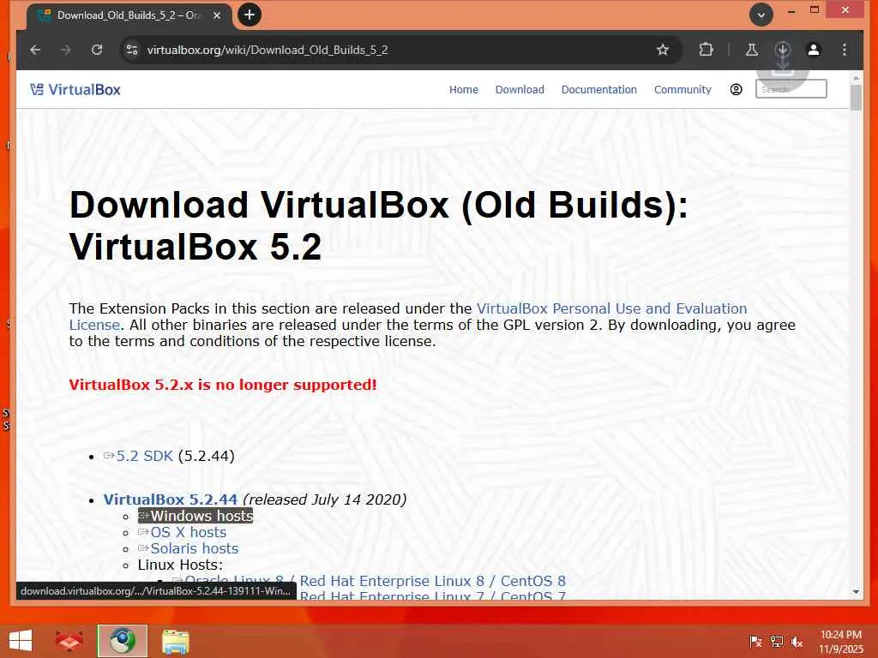
Task: Select the Download_Old_Builds_5_2 tab
Action: (129, 15)
